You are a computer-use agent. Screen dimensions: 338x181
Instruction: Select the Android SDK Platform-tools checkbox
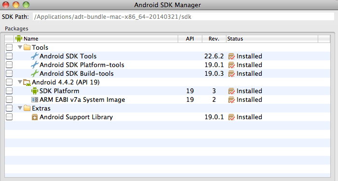(9, 65)
